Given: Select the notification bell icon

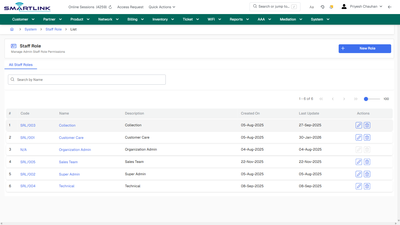Looking at the screenshot, I should click(x=331, y=6).
